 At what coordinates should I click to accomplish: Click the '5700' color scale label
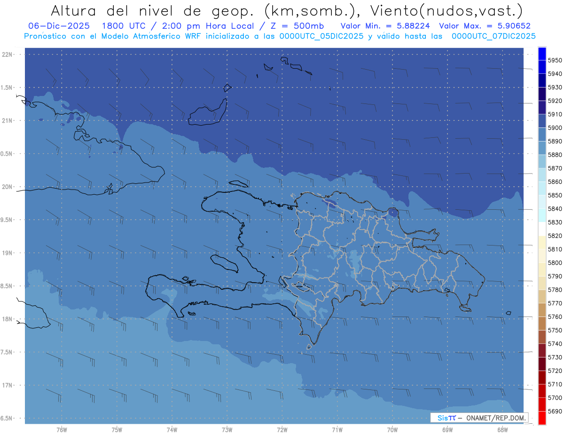tap(555, 398)
